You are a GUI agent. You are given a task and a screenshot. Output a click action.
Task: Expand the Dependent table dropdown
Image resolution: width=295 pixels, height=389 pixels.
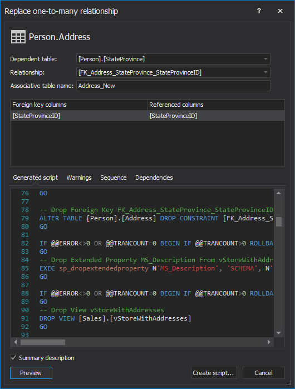coord(265,59)
